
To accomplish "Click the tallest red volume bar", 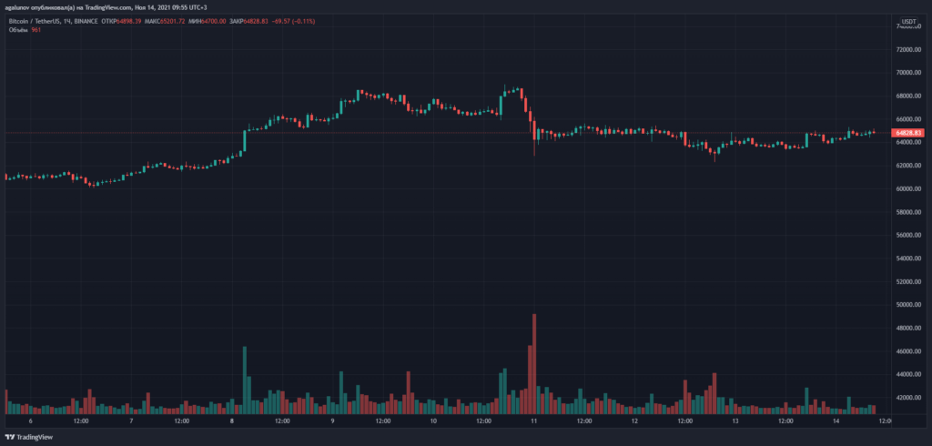I will pyautogui.click(x=534, y=364).
